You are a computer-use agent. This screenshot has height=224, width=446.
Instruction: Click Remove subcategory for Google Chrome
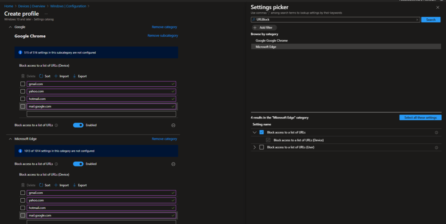coord(163,36)
